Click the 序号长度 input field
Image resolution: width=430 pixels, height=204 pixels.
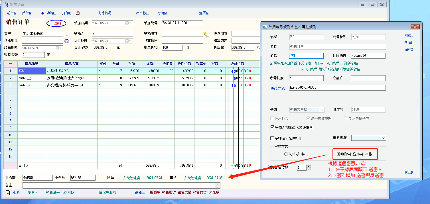point(306,78)
